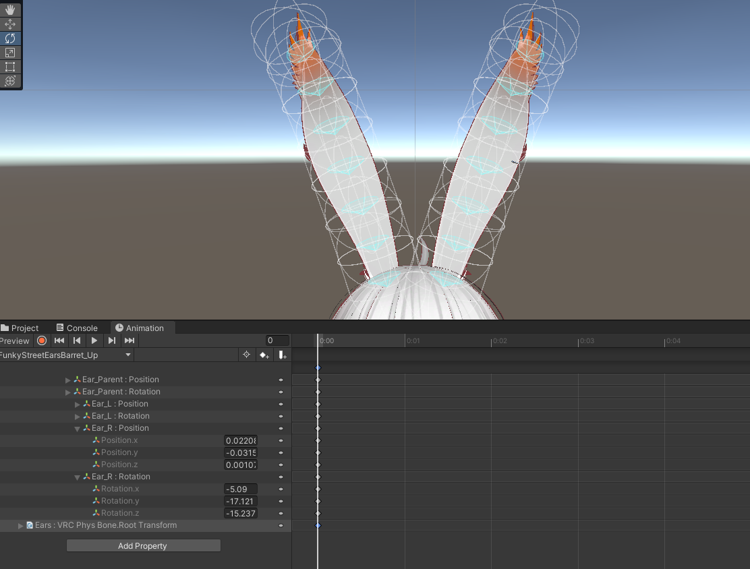Toggle animation record mode button

[x=42, y=340]
